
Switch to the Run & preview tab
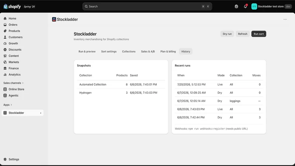(x=87, y=51)
